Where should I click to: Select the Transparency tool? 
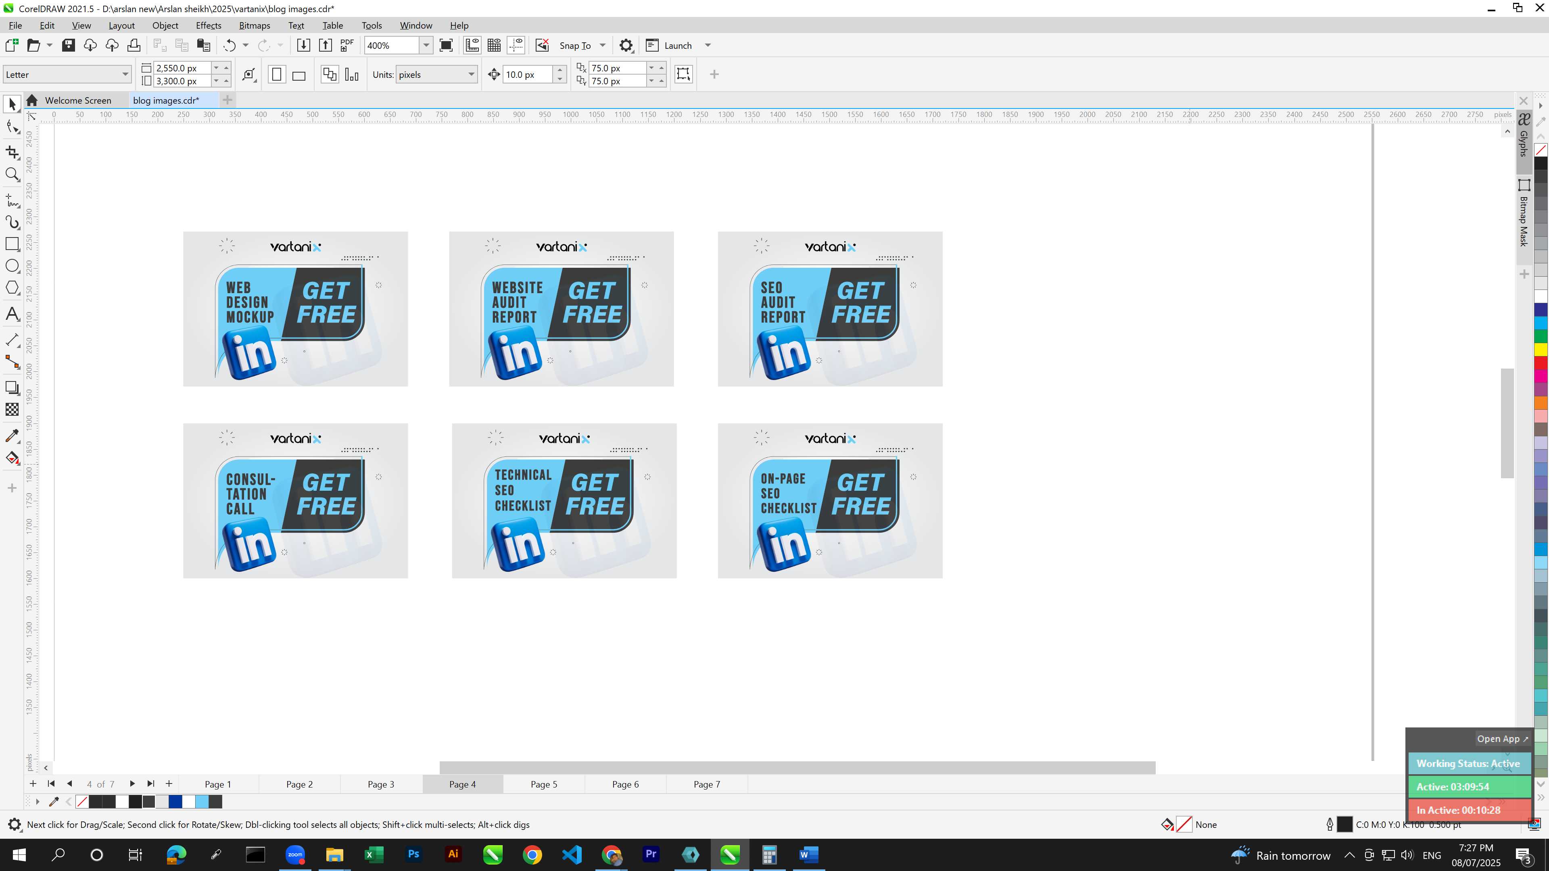12,409
